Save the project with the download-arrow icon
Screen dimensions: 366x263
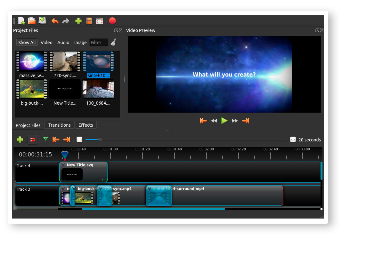click(x=42, y=20)
